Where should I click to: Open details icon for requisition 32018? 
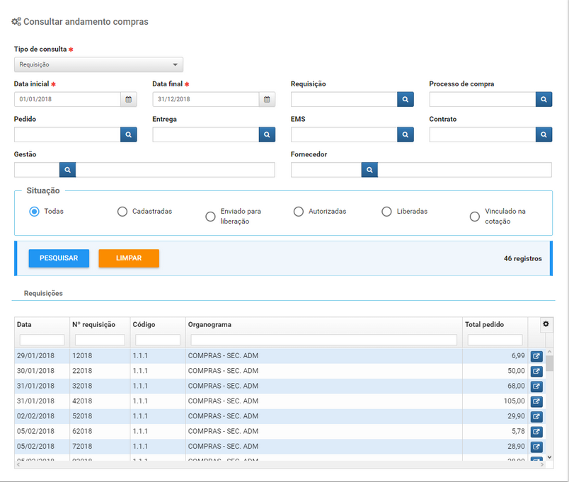click(x=536, y=386)
